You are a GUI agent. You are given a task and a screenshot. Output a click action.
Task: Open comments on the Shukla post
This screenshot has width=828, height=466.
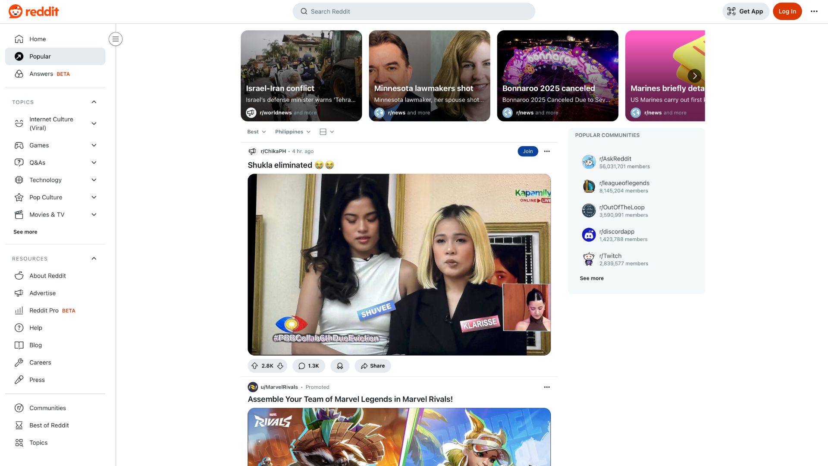point(308,365)
